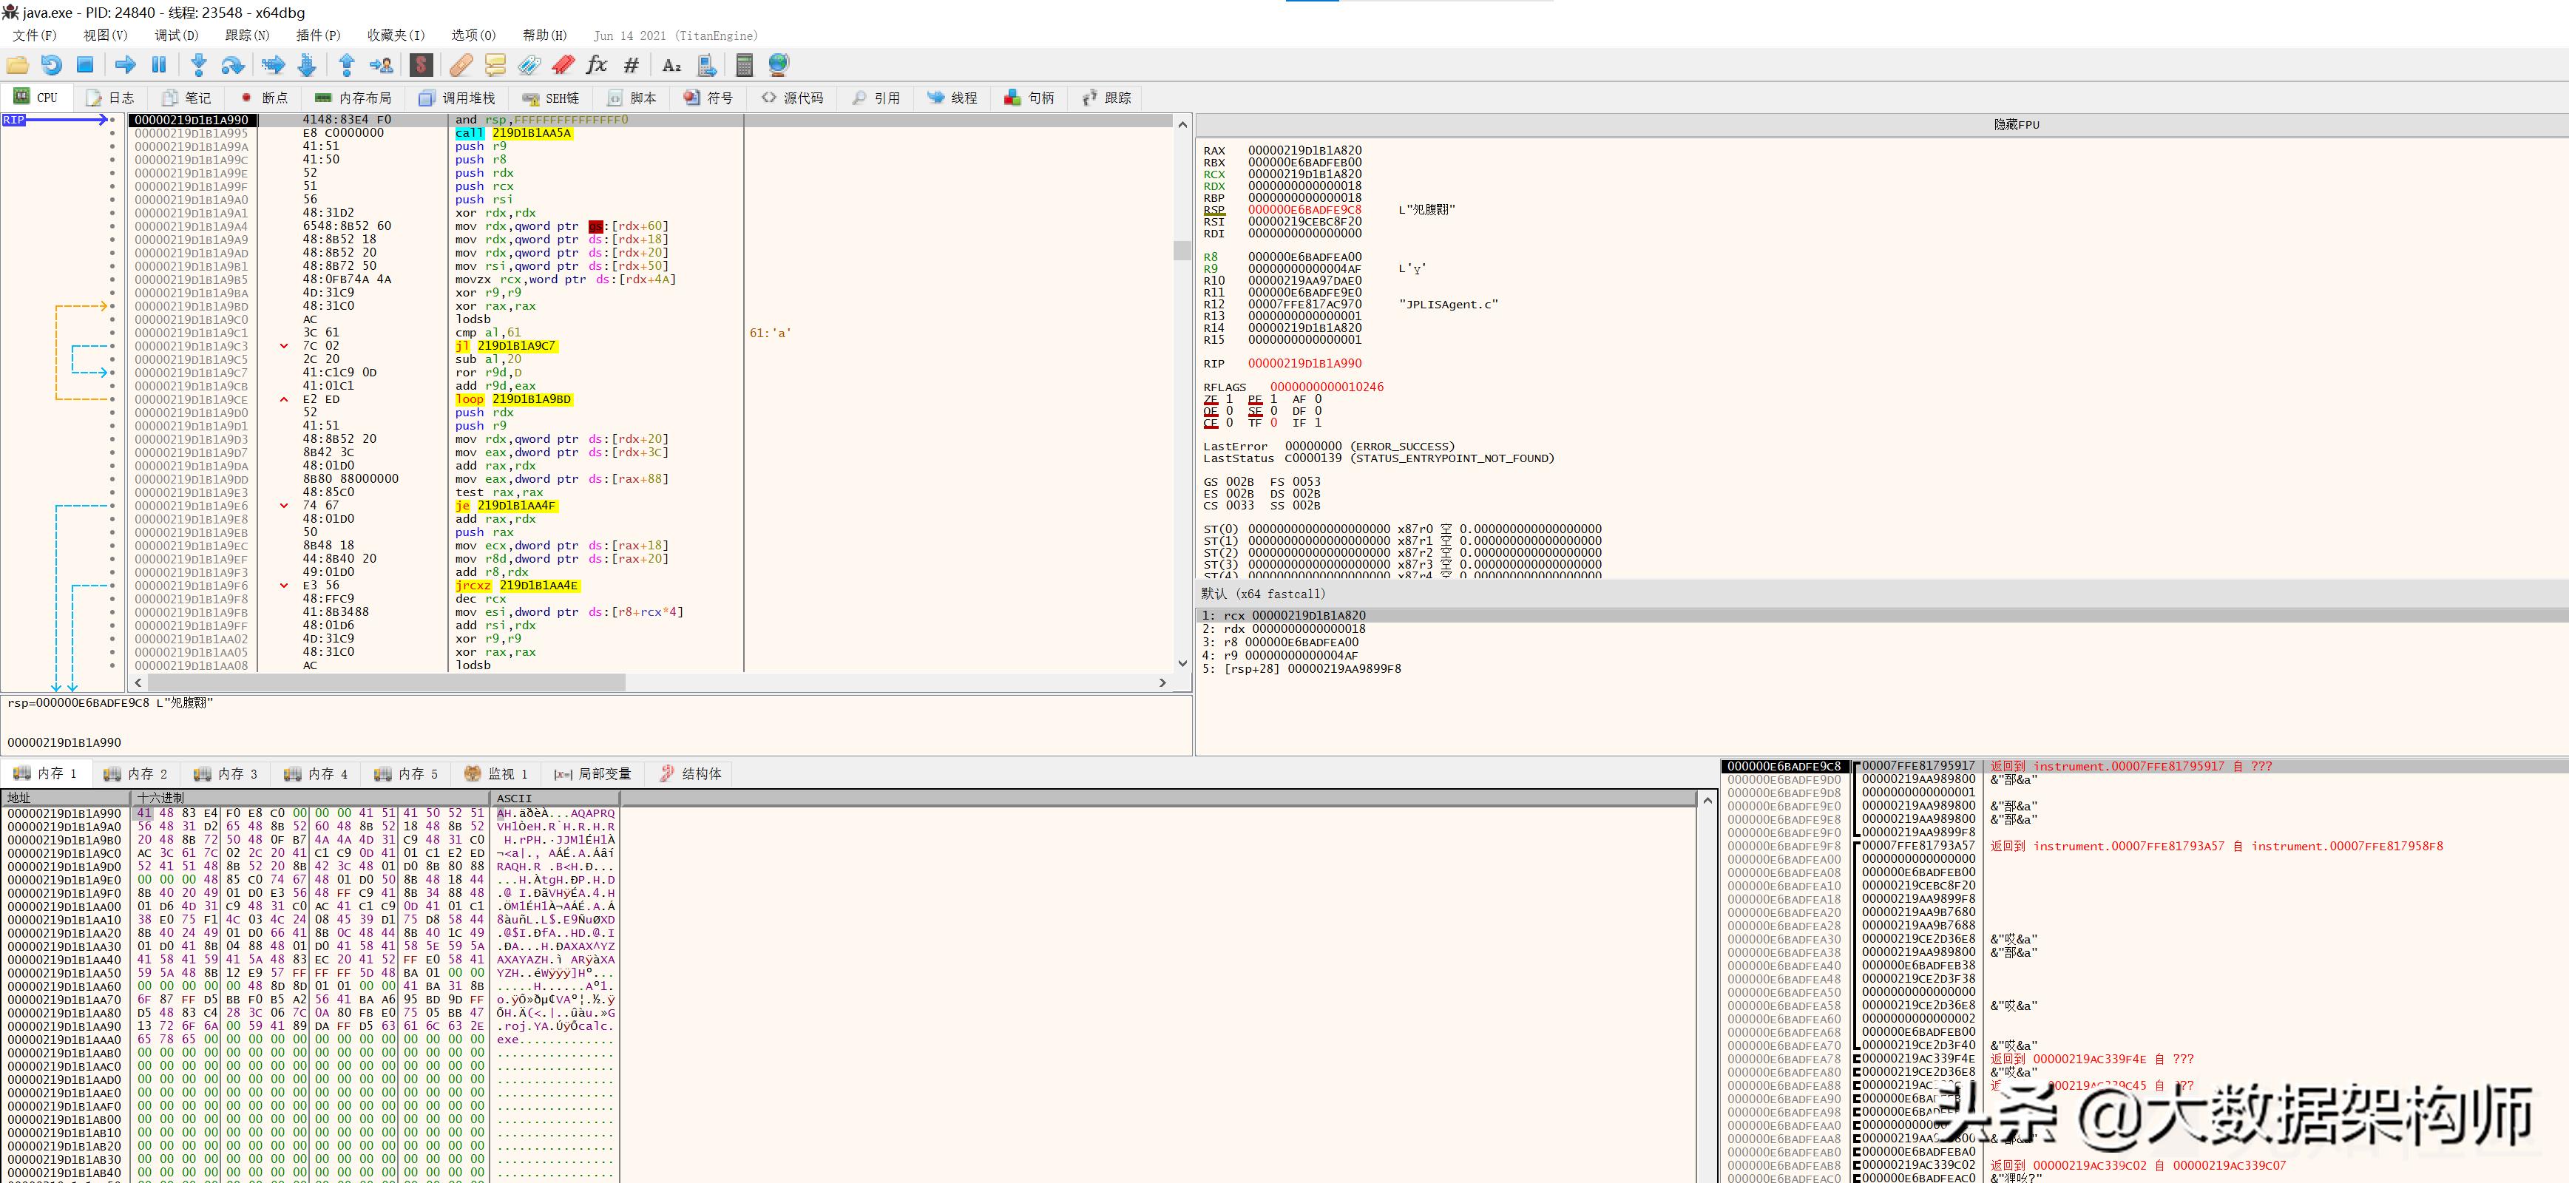
Task: Open the 调试(D) debug menu
Action: 175,35
